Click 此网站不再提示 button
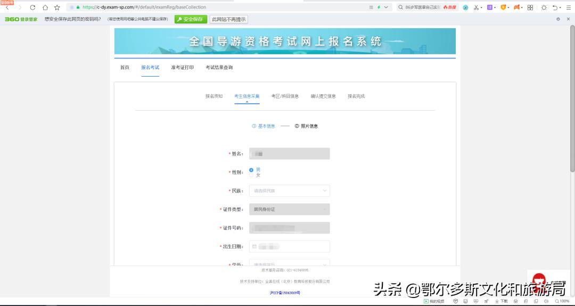This screenshot has height=306, width=575. pyautogui.click(x=229, y=19)
